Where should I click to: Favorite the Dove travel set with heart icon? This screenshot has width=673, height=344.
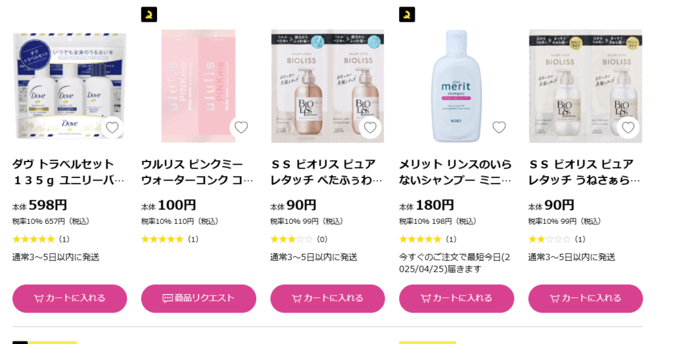click(x=112, y=127)
